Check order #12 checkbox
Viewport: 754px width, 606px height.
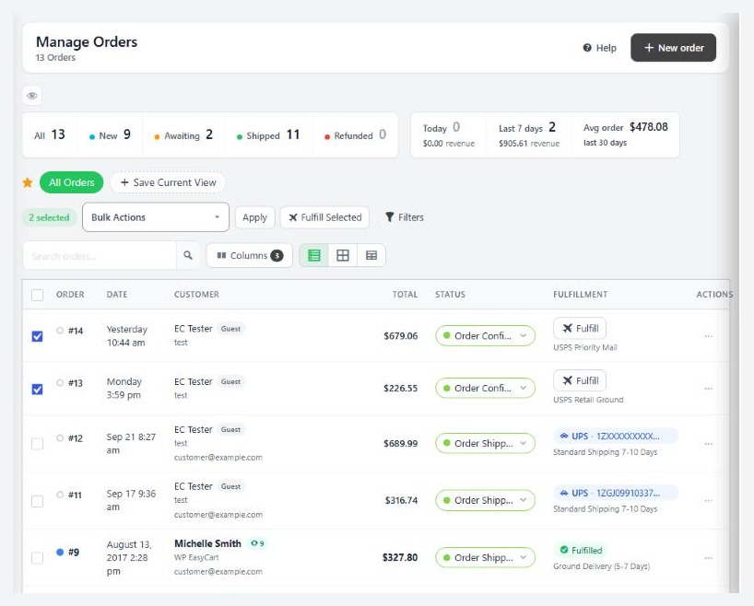point(37,444)
